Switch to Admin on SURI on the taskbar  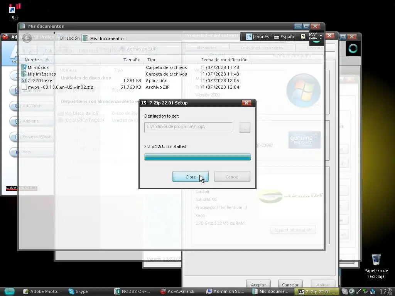pyautogui.click(x=225, y=291)
